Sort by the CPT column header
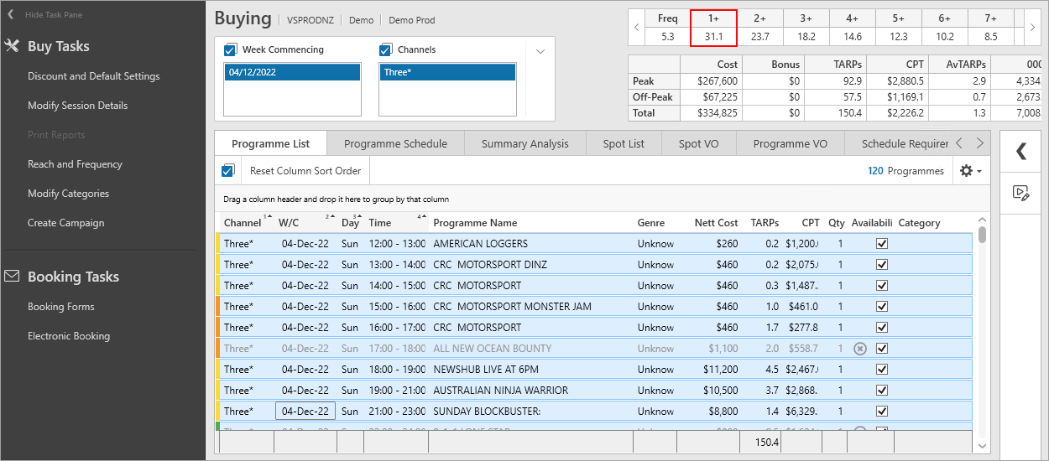Screen dimensions: 1049x461 [811, 223]
